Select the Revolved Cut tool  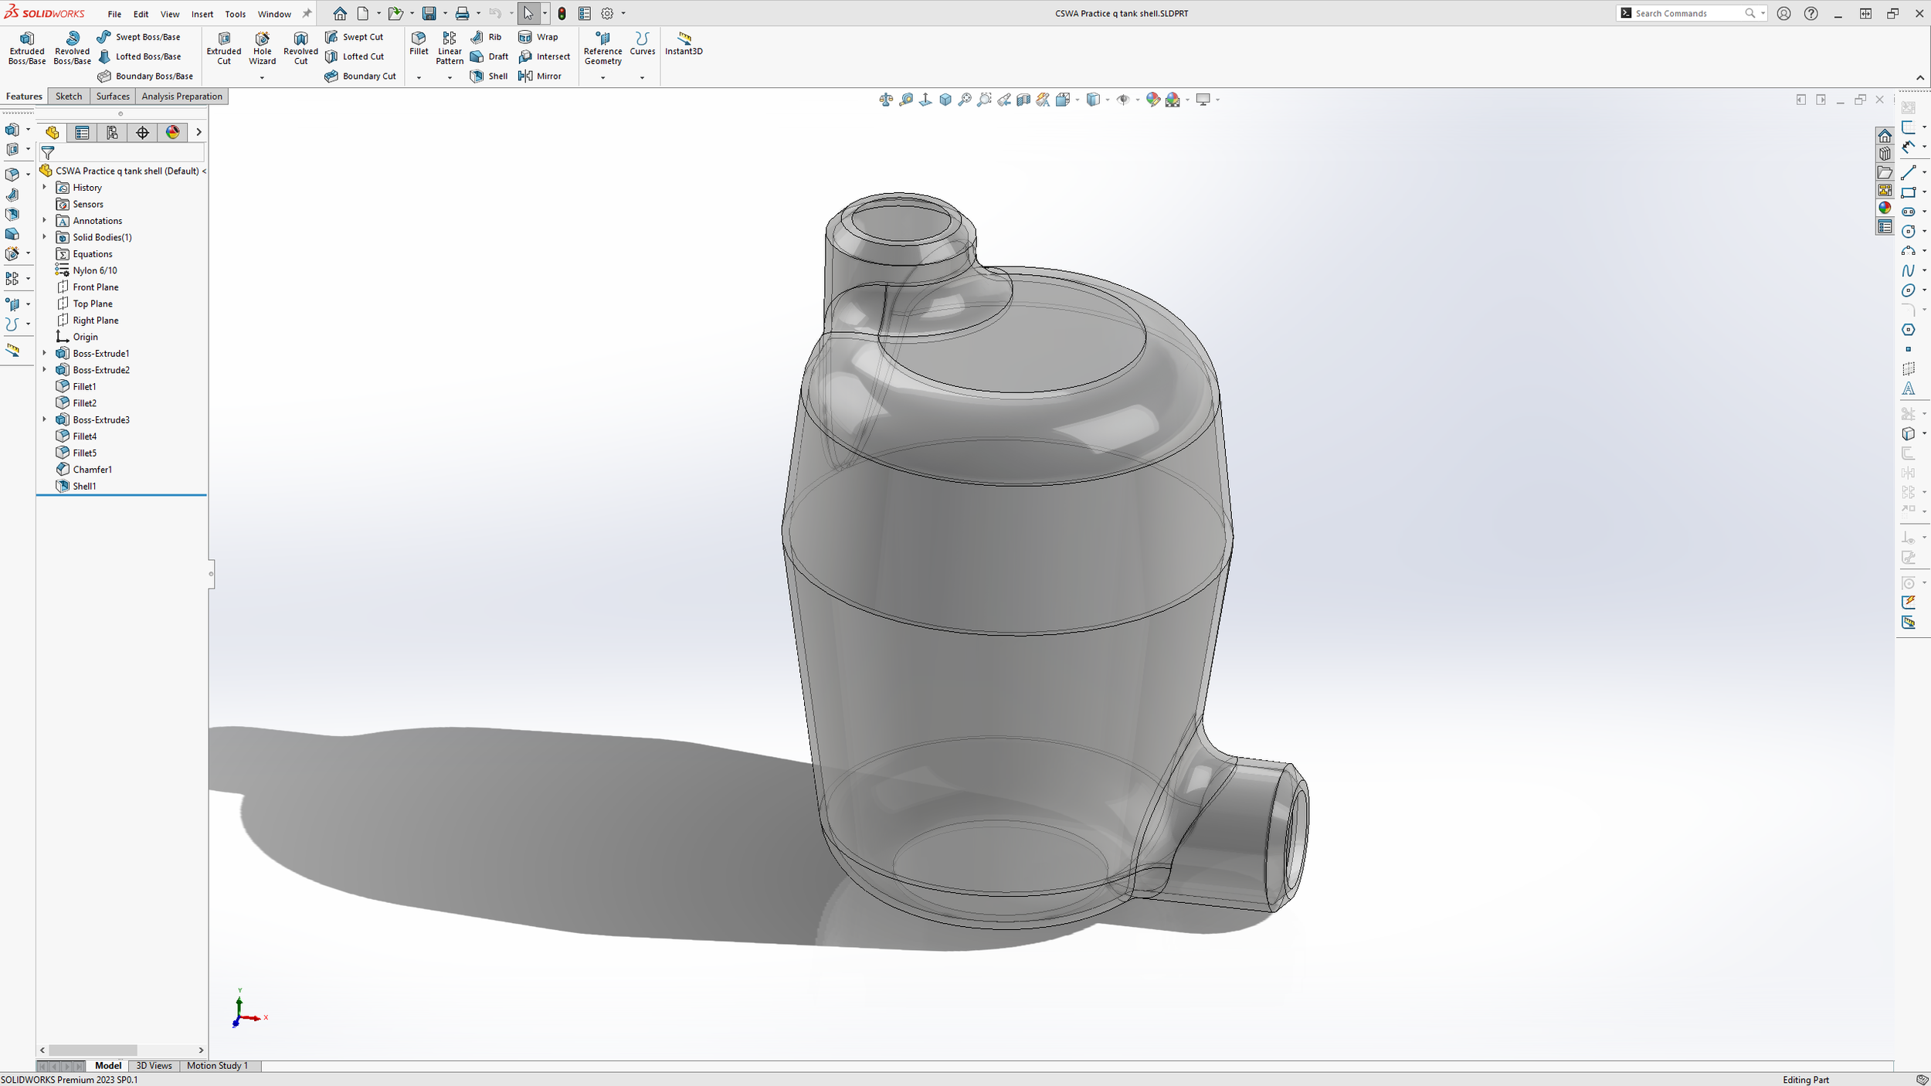[x=300, y=48]
